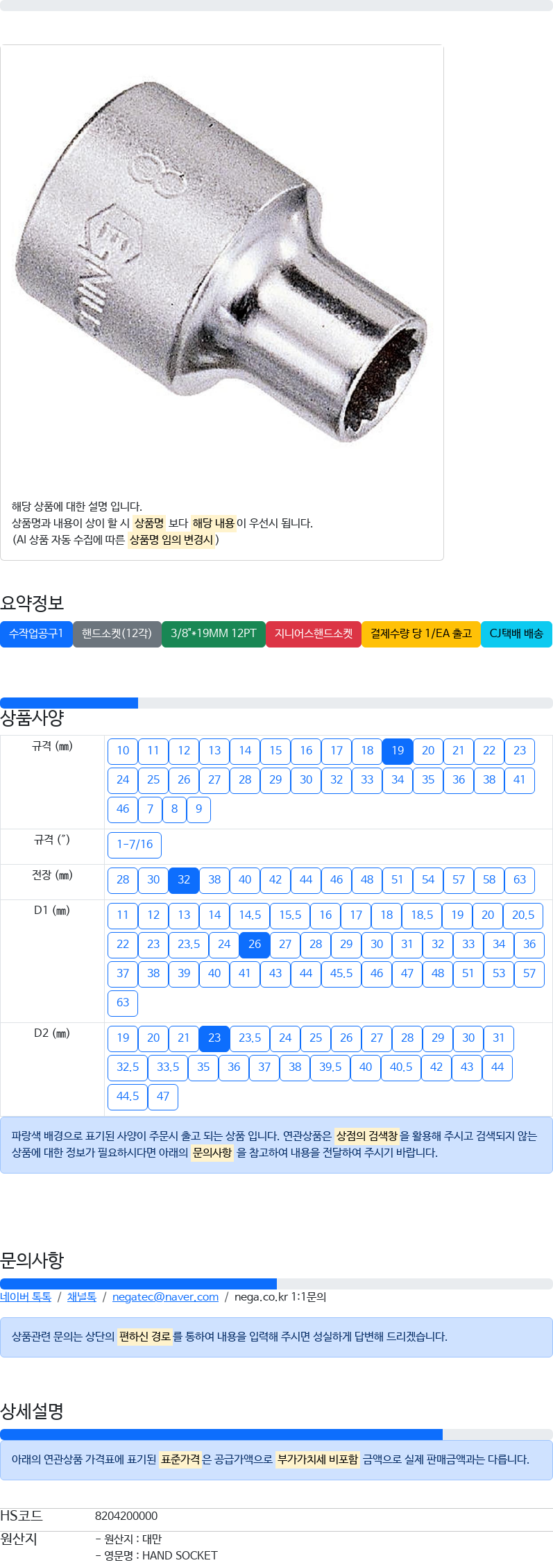Pick the highlighted D1 value 26

[x=255, y=945]
